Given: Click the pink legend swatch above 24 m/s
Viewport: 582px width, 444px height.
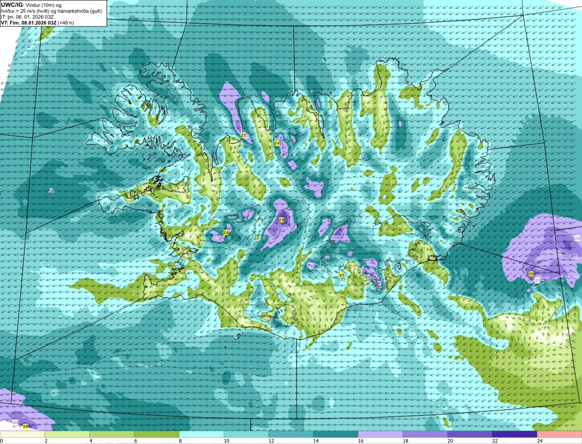Looking at the screenshot, I should 560,434.
